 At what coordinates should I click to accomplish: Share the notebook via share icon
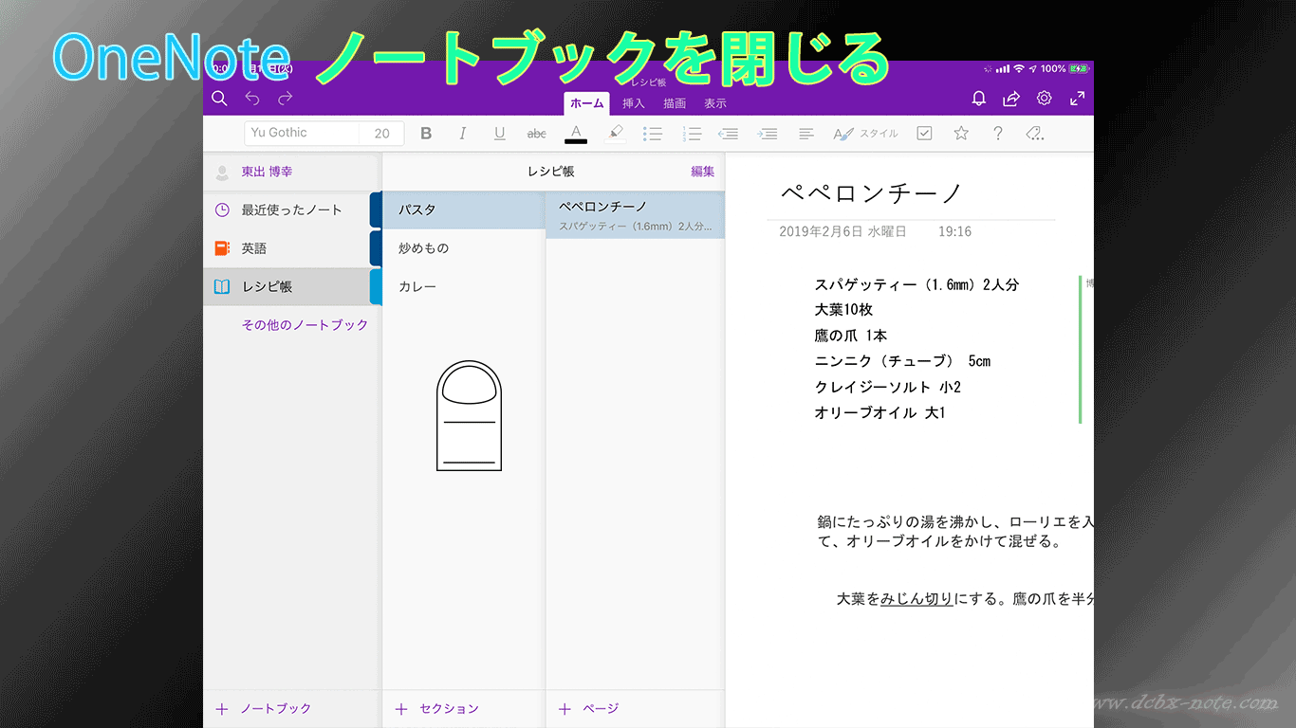[x=1011, y=99]
